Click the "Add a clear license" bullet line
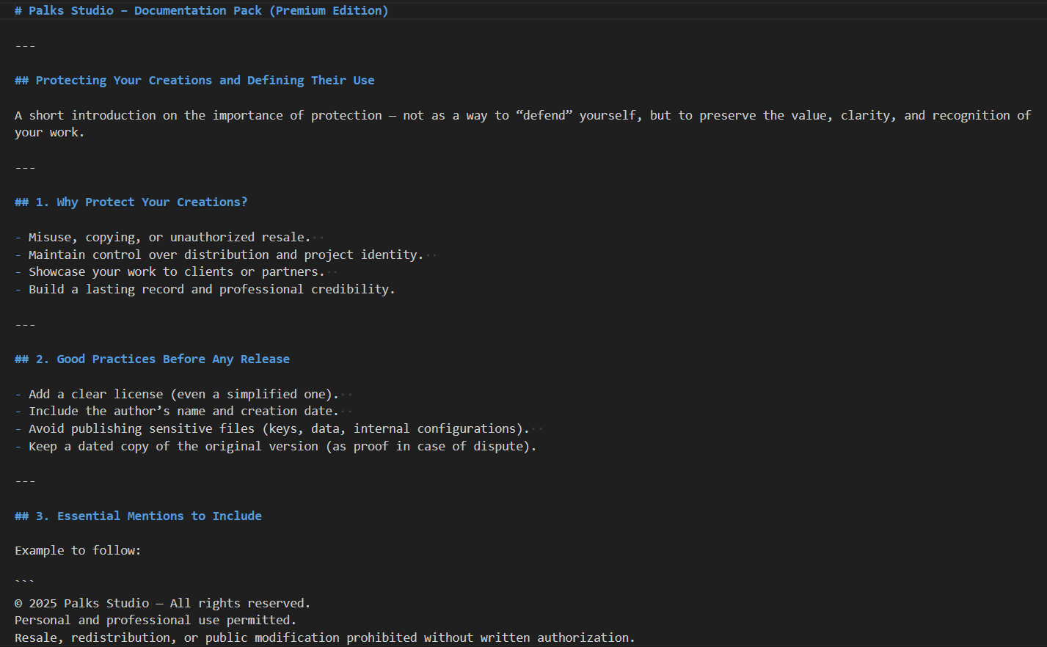Screen dimensions: 1047x647 (183, 395)
